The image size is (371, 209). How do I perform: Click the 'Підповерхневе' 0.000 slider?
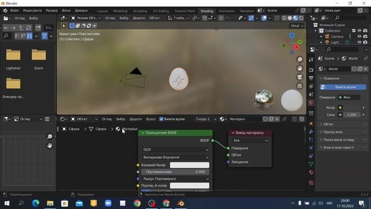coord(175,172)
